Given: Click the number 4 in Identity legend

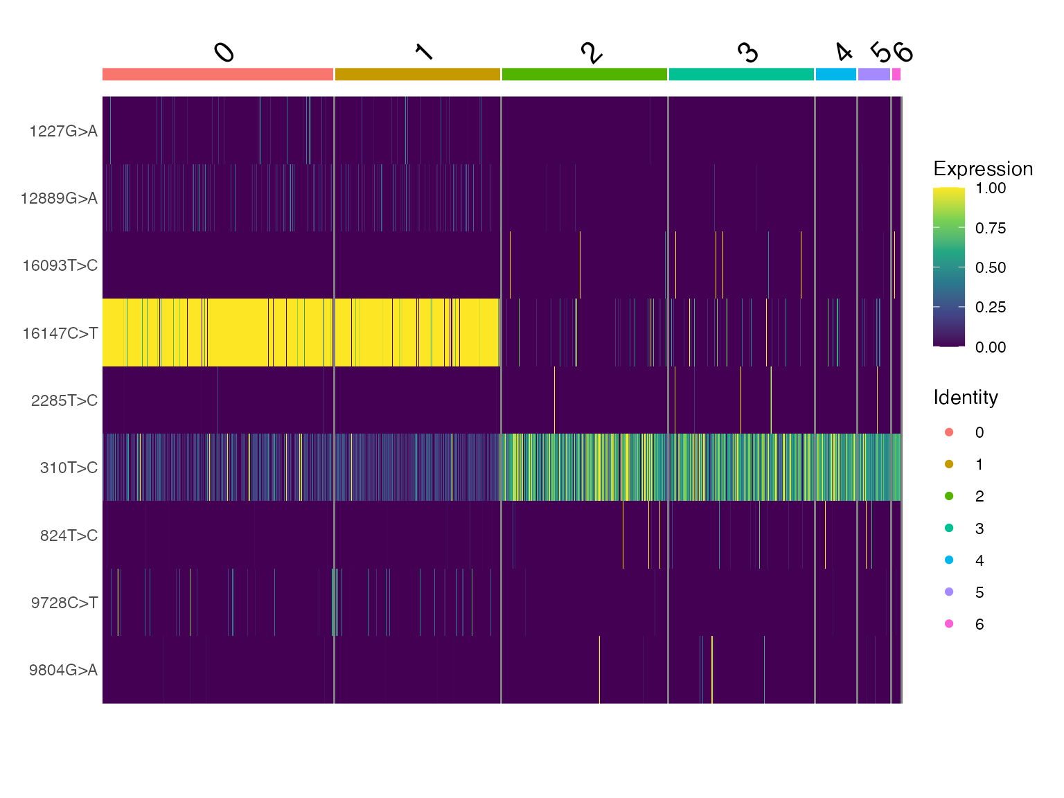Looking at the screenshot, I should point(979,561).
